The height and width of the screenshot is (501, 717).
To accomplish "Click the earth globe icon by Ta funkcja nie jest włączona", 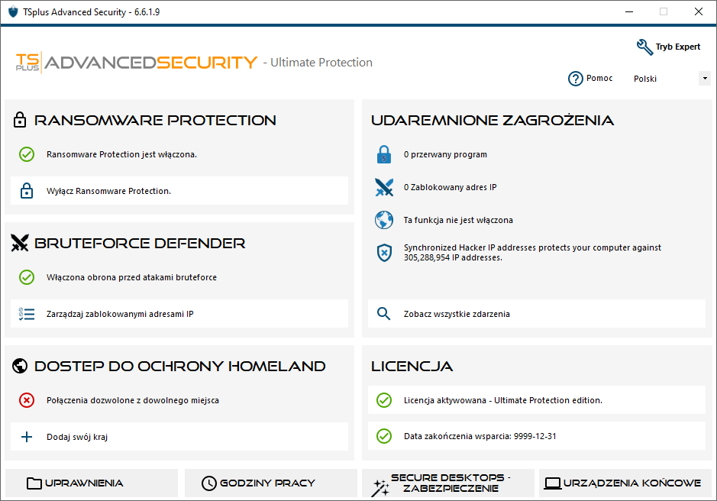I will [x=383, y=220].
